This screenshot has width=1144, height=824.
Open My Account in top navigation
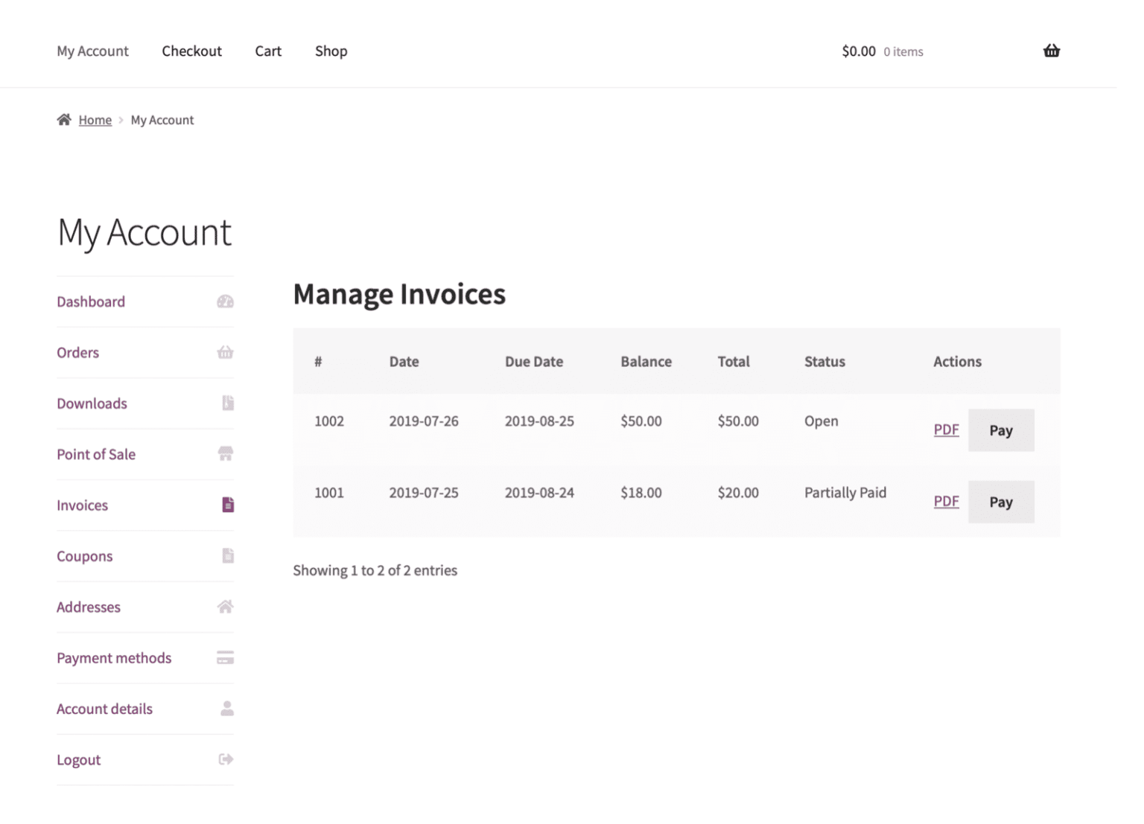92,51
